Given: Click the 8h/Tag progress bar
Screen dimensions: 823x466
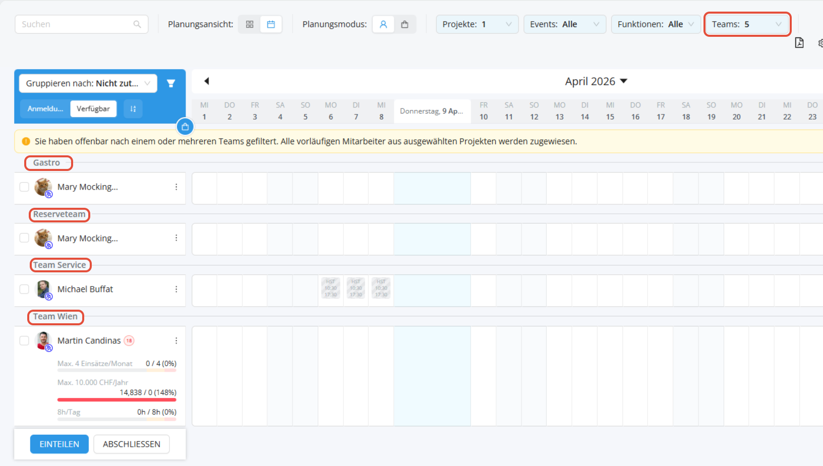Looking at the screenshot, I should [x=117, y=419].
